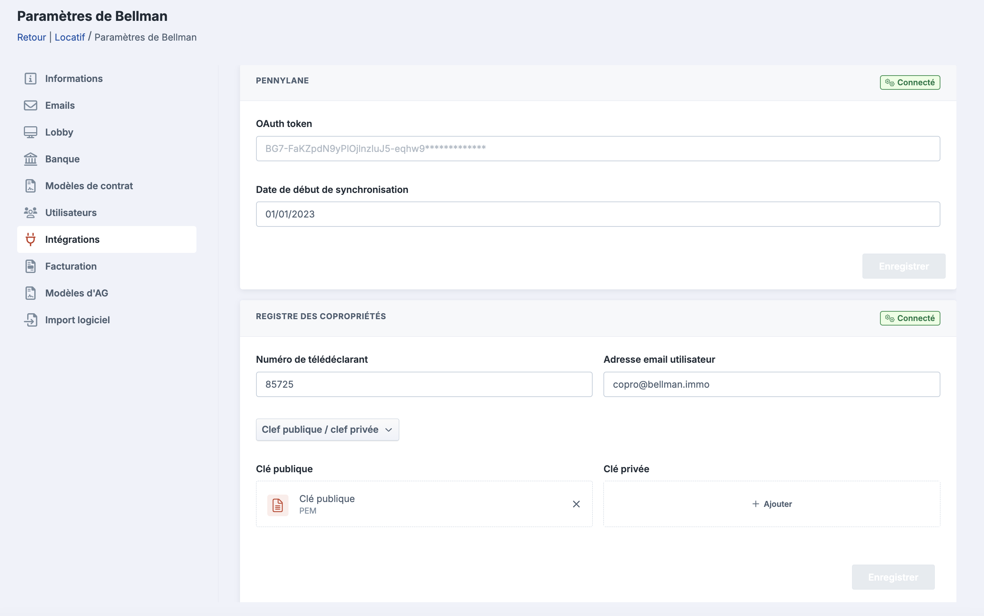Click the Connecté gears icon in Registre header
This screenshot has width=984, height=616.
pyautogui.click(x=889, y=318)
